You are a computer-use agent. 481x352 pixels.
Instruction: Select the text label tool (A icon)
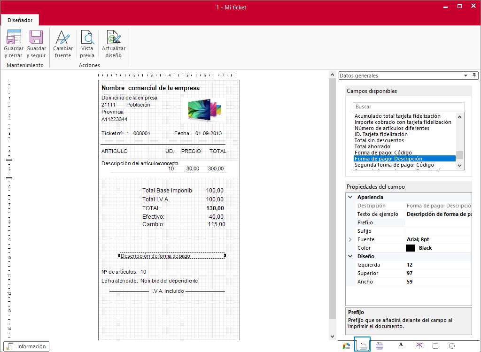click(x=402, y=346)
